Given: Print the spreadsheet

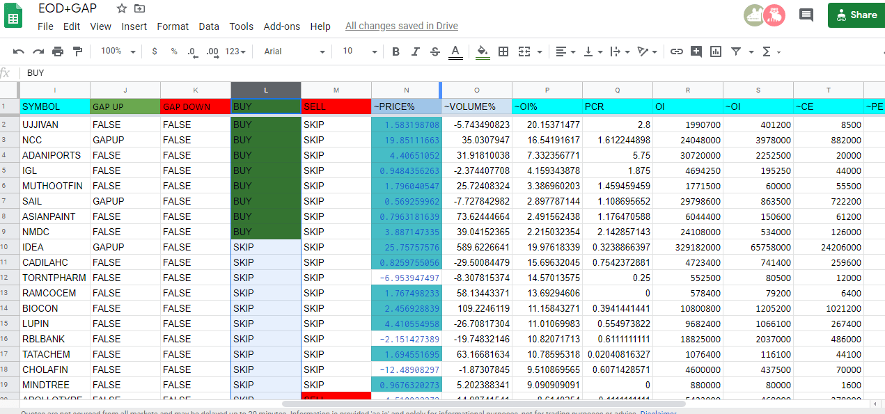Looking at the screenshot, I should 58,51.
